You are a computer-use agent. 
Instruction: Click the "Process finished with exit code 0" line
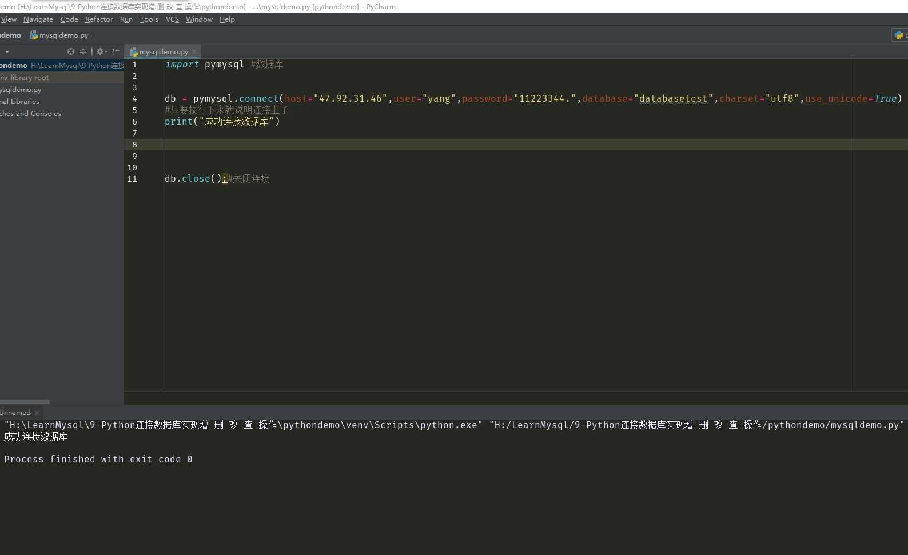tap(98, 460)
